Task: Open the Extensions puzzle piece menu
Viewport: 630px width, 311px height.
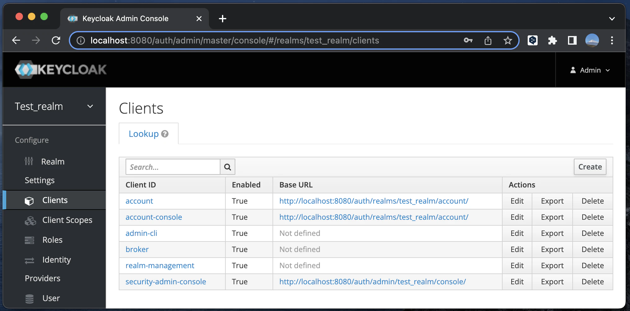Action: [552, 40]
